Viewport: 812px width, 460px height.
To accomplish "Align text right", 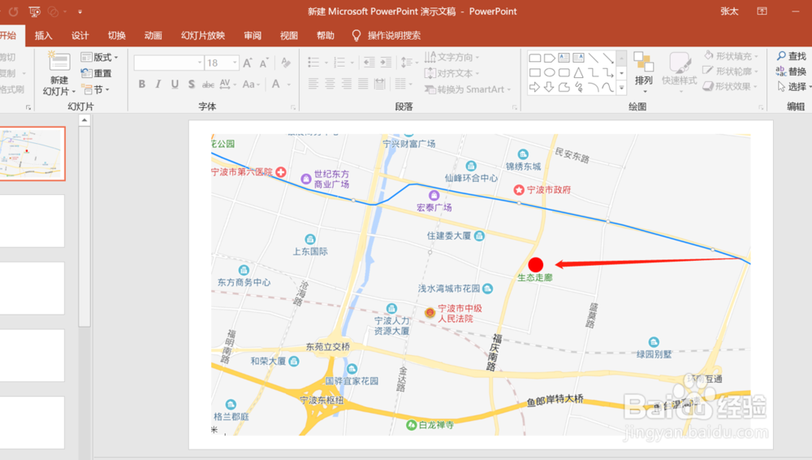I will pyautogui.click(x=347, y=84).
